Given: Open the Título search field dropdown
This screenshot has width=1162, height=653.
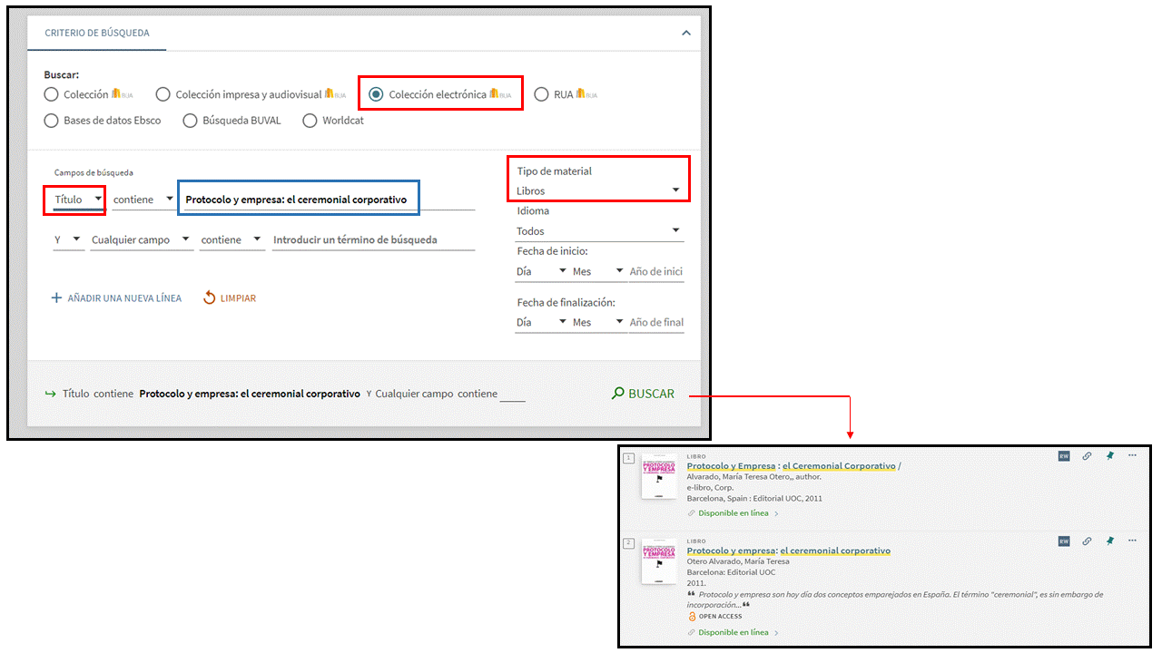Looking at the screenshot, I should pos(77,200).
